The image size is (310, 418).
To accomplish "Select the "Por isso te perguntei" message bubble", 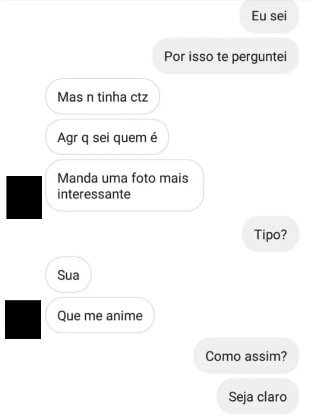I will (x=225, y=56).
